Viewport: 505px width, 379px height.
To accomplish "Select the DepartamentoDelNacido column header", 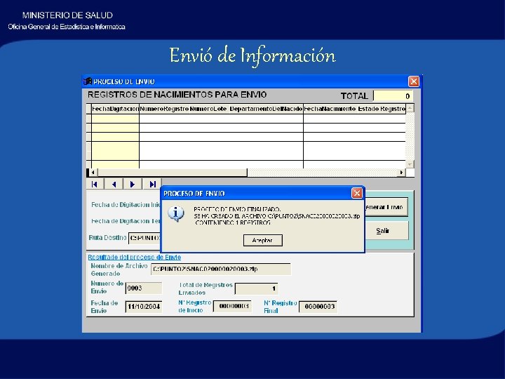I will (266, 109).
